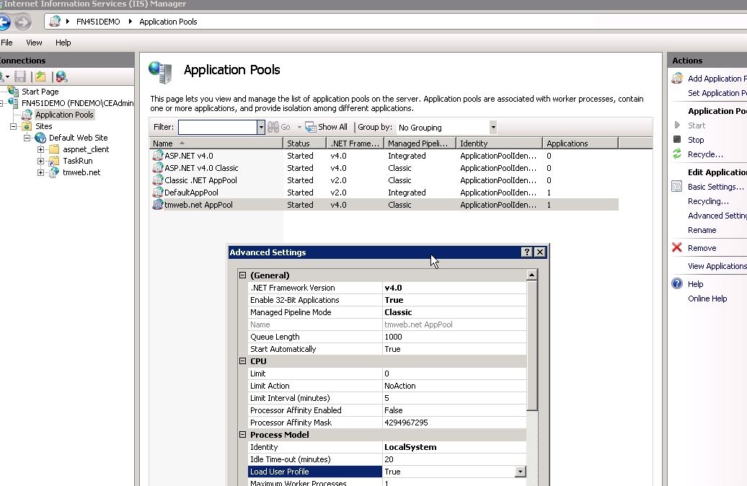Screen dimensions: 747x486
Task: Open the Group by No Grouping dropdown
Action: (x=492, y=127)
